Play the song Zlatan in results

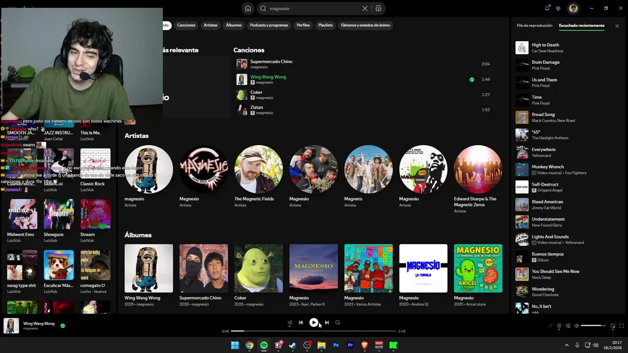363,110
